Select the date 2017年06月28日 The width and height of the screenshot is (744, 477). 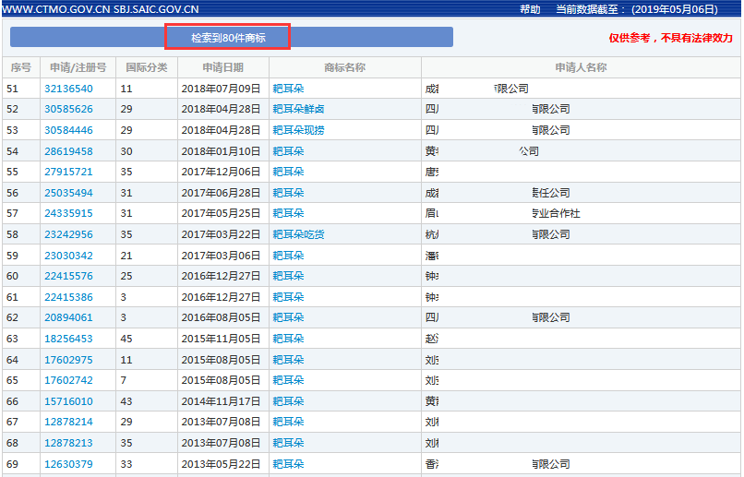point(222,193)
